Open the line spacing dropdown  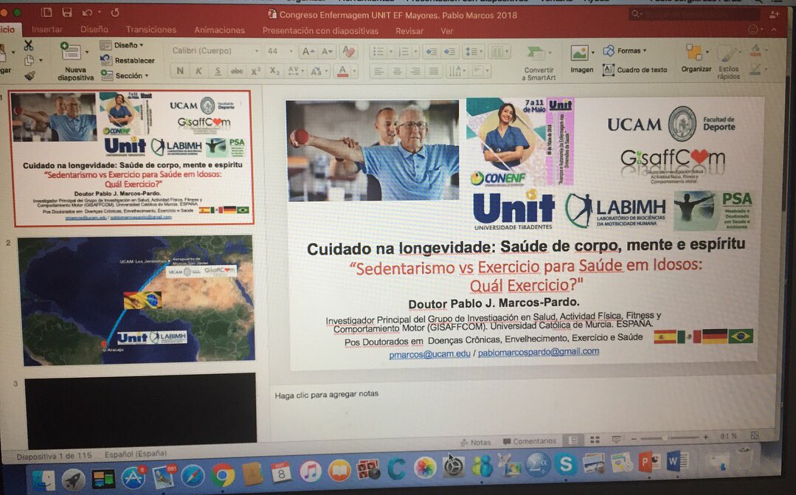[x=473, y=52]
